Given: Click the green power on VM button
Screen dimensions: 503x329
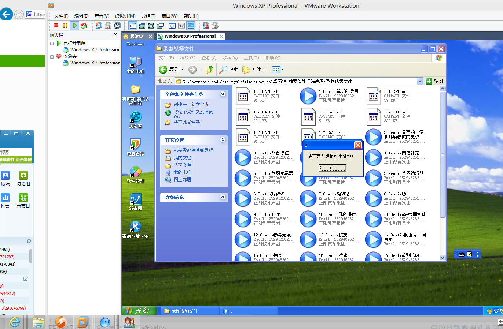Looking at the screenshot, I should click(x=74, y=26).
